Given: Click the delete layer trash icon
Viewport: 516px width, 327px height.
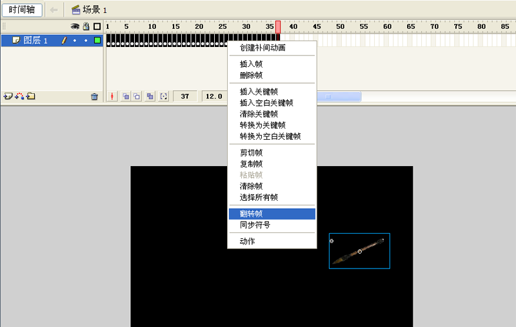Looking at the screenshot, I should [x=94, y=97].
